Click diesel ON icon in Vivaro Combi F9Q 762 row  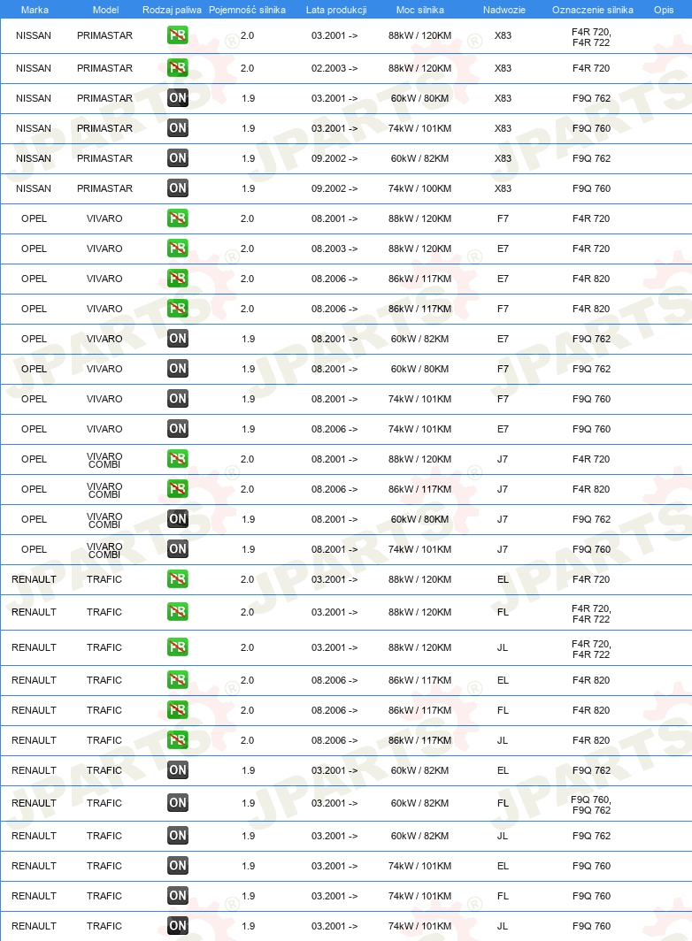pyautogui.click(x=177, y=518)
